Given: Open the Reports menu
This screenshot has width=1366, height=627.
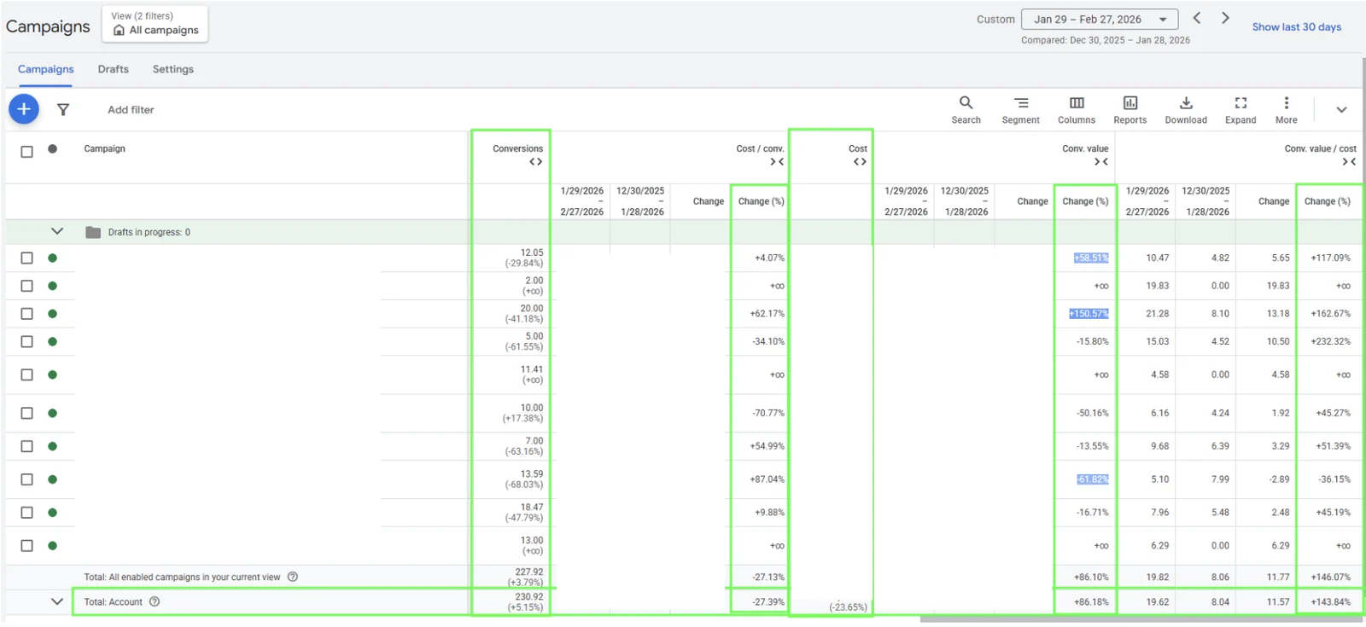Looking at the screenshot, I should tap(1130, 110).
